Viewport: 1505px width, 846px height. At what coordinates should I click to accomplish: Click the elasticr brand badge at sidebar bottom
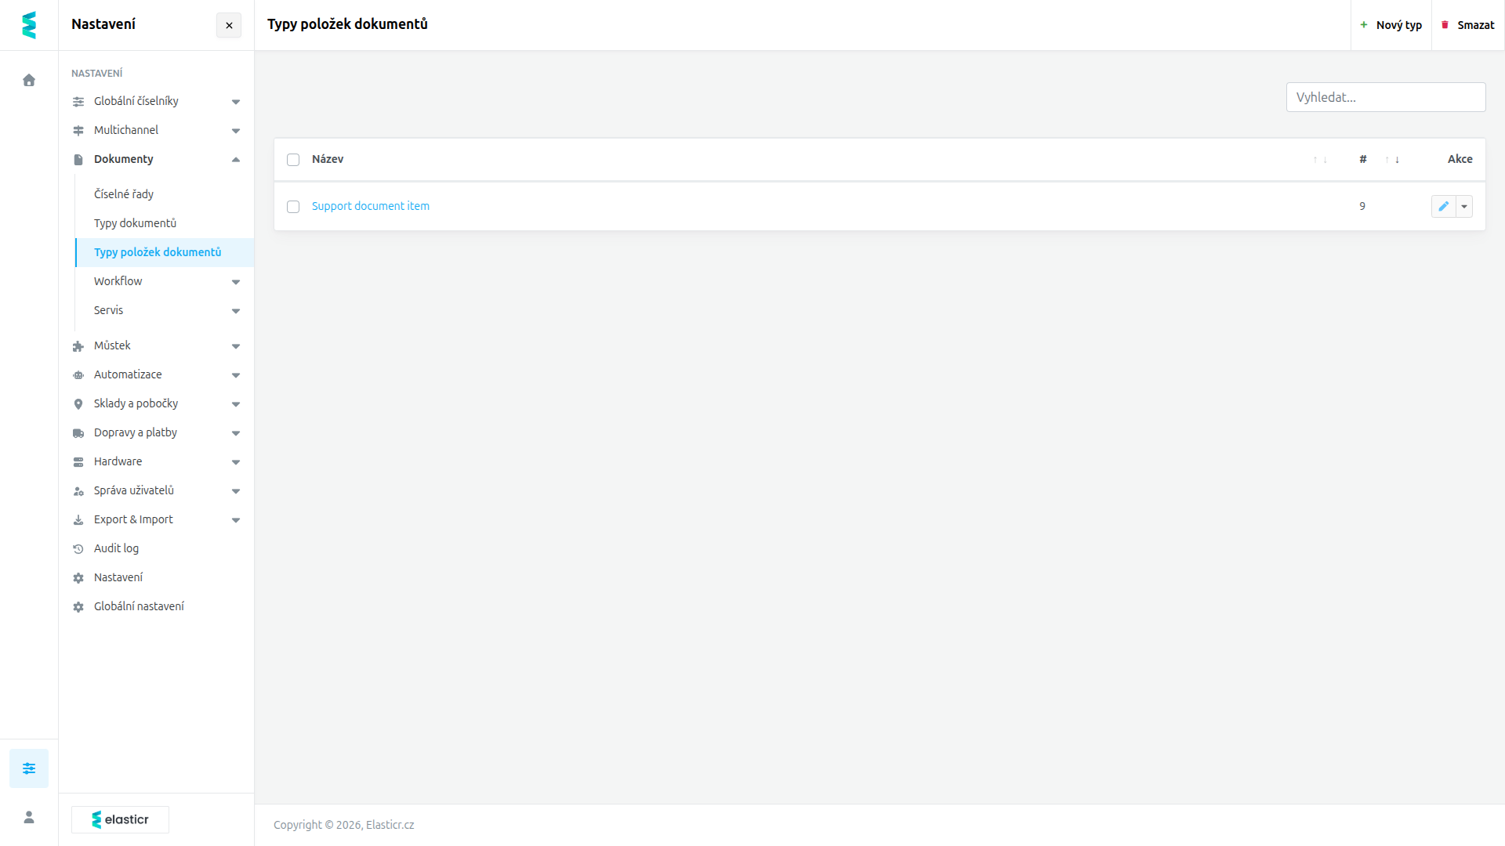pyautogui.click(x=120, y=819)
